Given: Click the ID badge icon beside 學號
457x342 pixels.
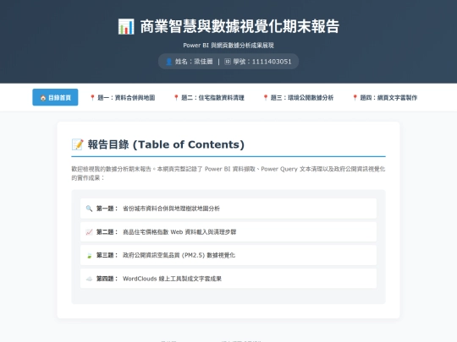Looking at the screenshot, I should point(228,62).
